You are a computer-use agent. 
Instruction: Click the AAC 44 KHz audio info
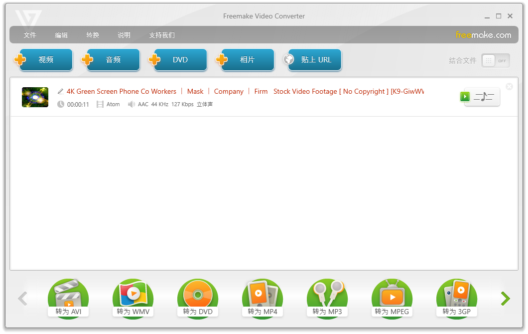point(175,105)
